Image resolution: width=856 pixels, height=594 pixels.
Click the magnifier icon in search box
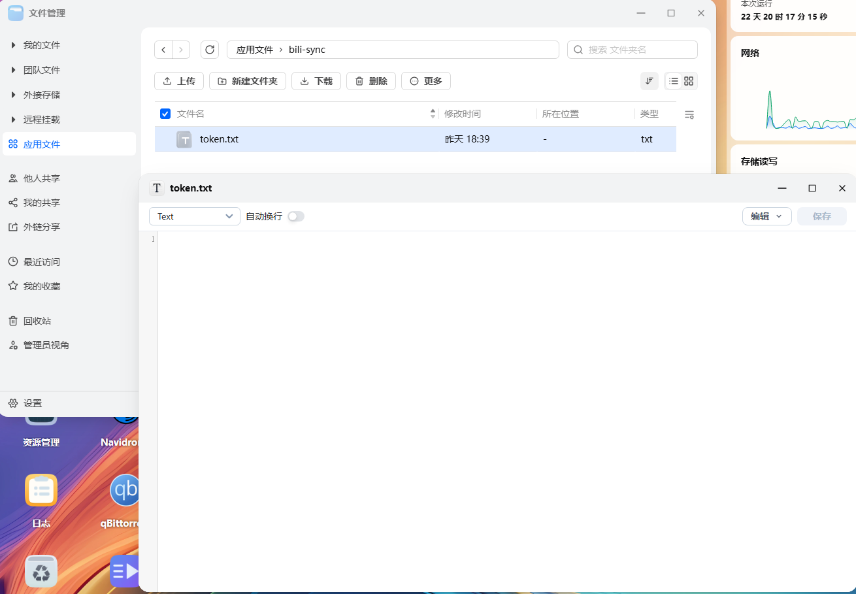pos(578,50)
